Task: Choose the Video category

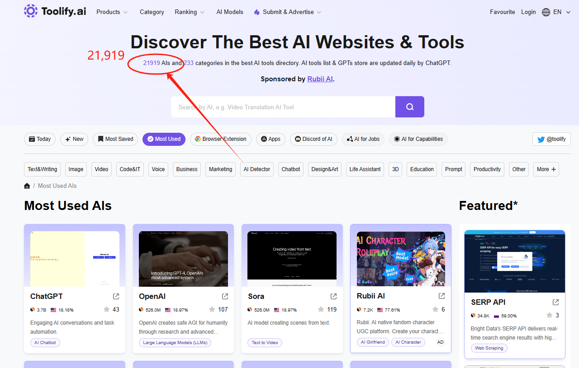Action: pos(101,169)
